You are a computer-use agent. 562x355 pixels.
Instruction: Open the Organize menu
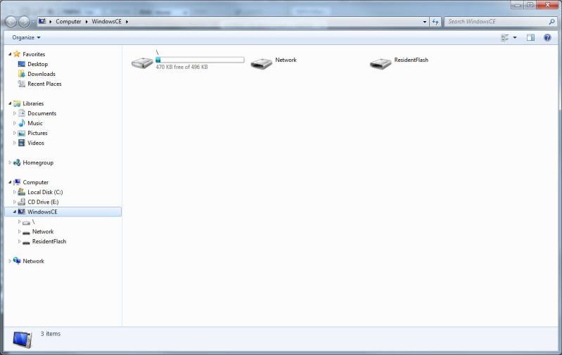(x=26, y=38)
